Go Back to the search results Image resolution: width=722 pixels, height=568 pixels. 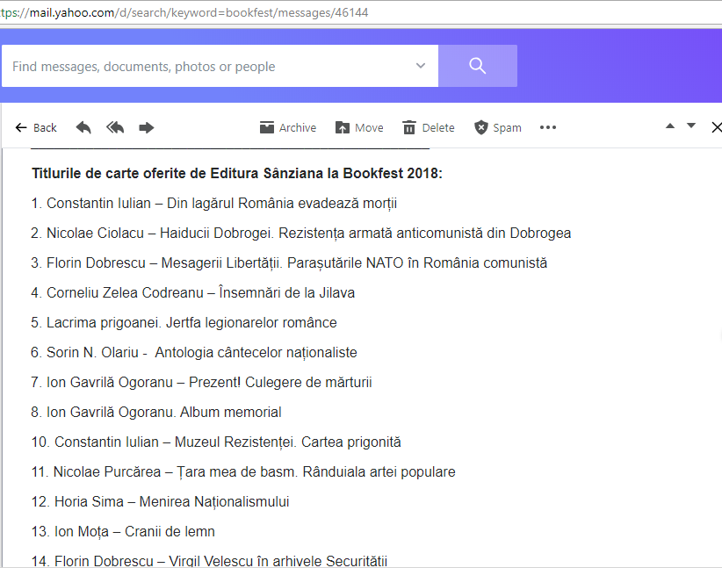point(36,128)
